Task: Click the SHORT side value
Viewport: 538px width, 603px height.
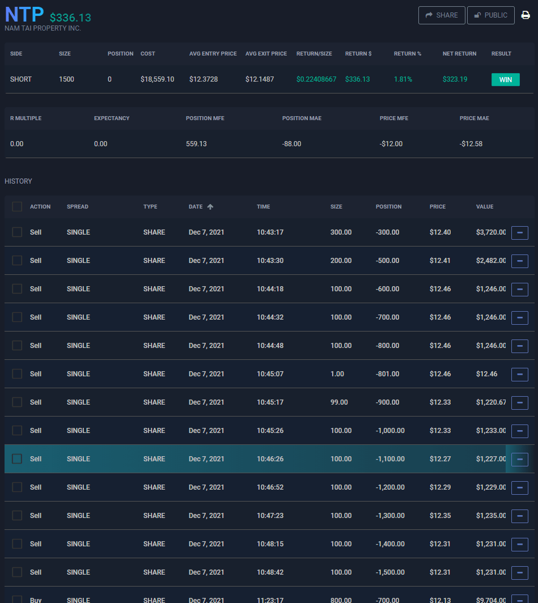Action: tap(21, 79)
